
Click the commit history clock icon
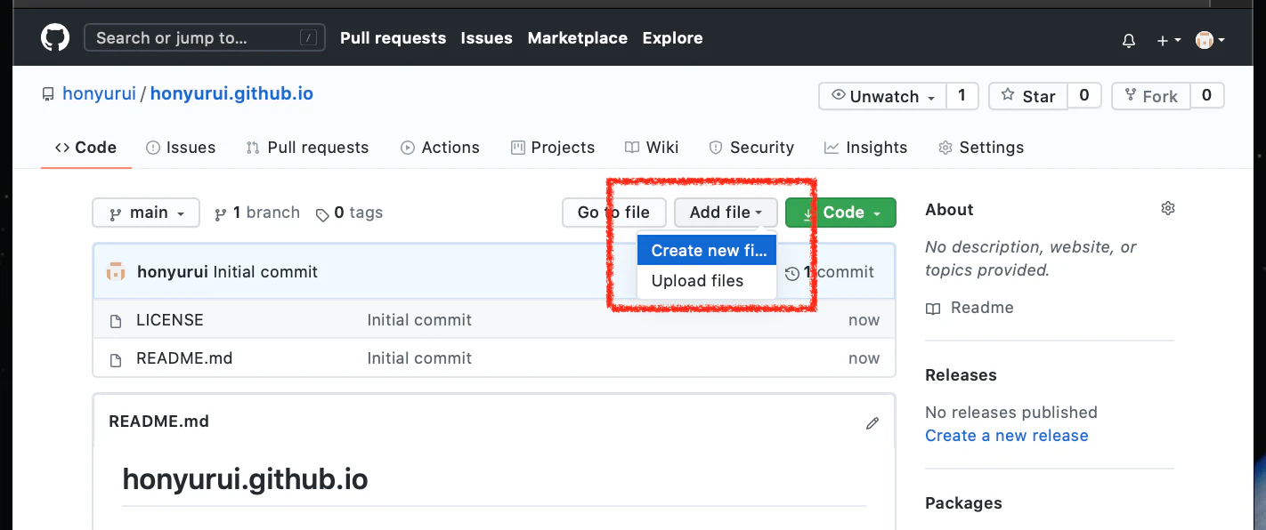pyautogui.click(x=791, y=273)
